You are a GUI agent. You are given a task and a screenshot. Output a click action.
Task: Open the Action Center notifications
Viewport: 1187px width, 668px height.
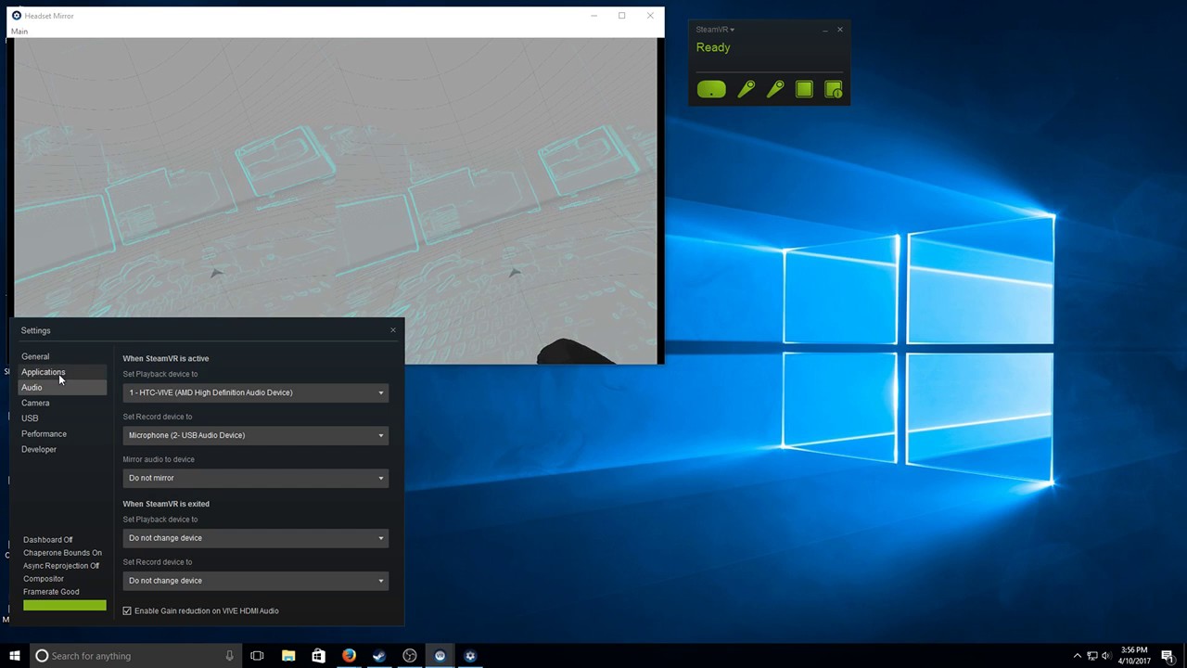point(1168,656)
